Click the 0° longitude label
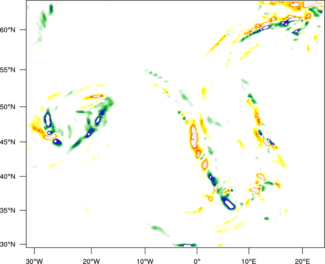This screenshot has height=264, width=325. tap(197, 261)
